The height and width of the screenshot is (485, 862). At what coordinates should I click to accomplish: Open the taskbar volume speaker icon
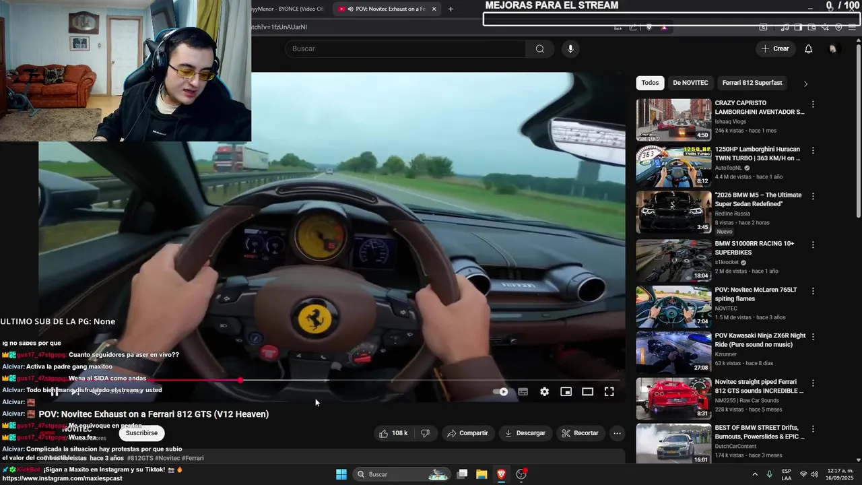[816, 474]
